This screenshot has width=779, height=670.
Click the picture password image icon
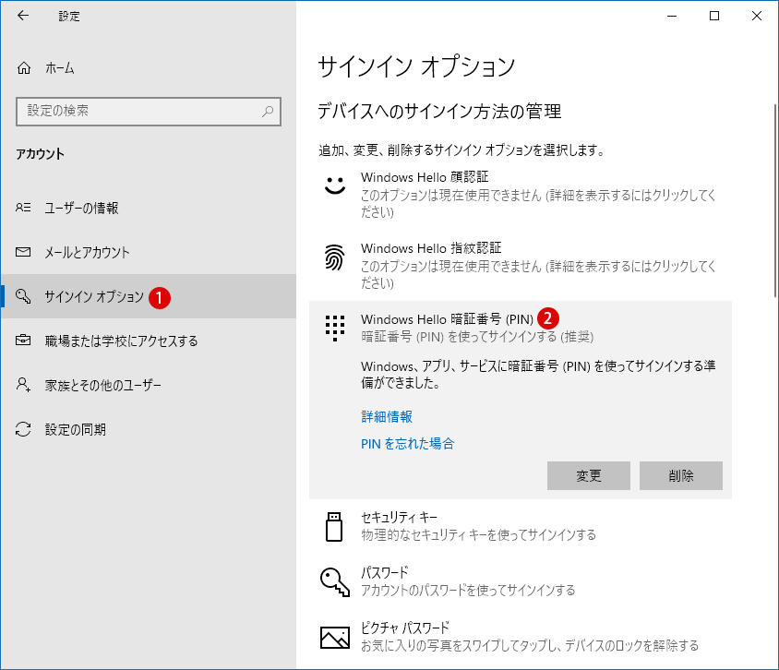pyautogui.click(x=335, y=637)
